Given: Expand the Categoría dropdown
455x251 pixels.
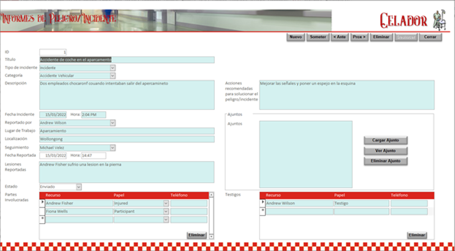Looking at the screenshot, I should click(x=113, y=76).
